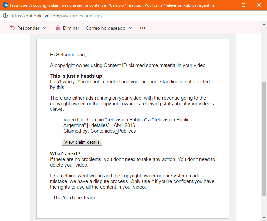This screenshot has width=267, height=221.
Task: Close the email window
Action: (x=259, y=5)
